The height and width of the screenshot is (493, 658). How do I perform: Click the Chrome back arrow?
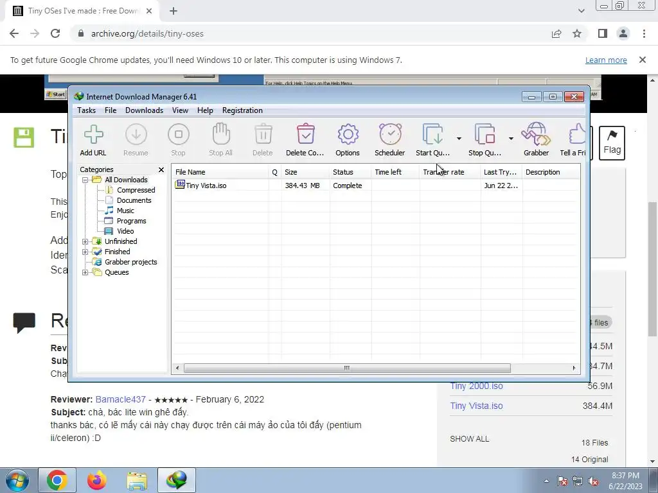point(14,33)
